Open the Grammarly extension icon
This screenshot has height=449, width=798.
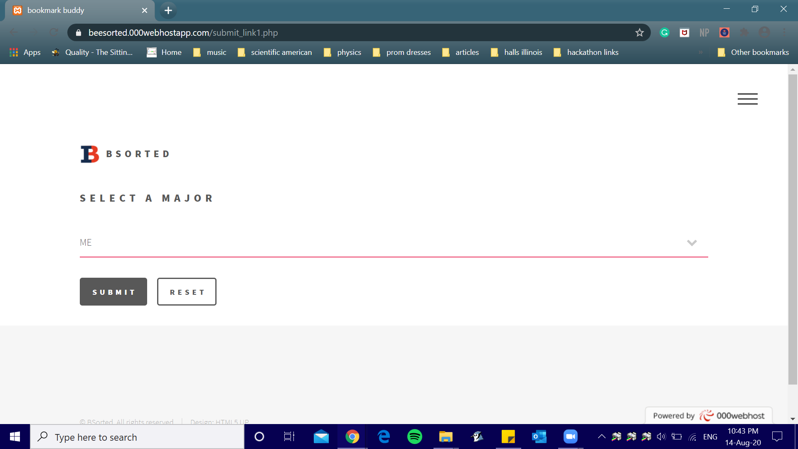click(664, 32)
